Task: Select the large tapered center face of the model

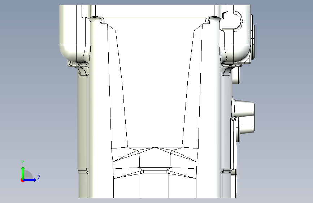Action: coord(155,89)
